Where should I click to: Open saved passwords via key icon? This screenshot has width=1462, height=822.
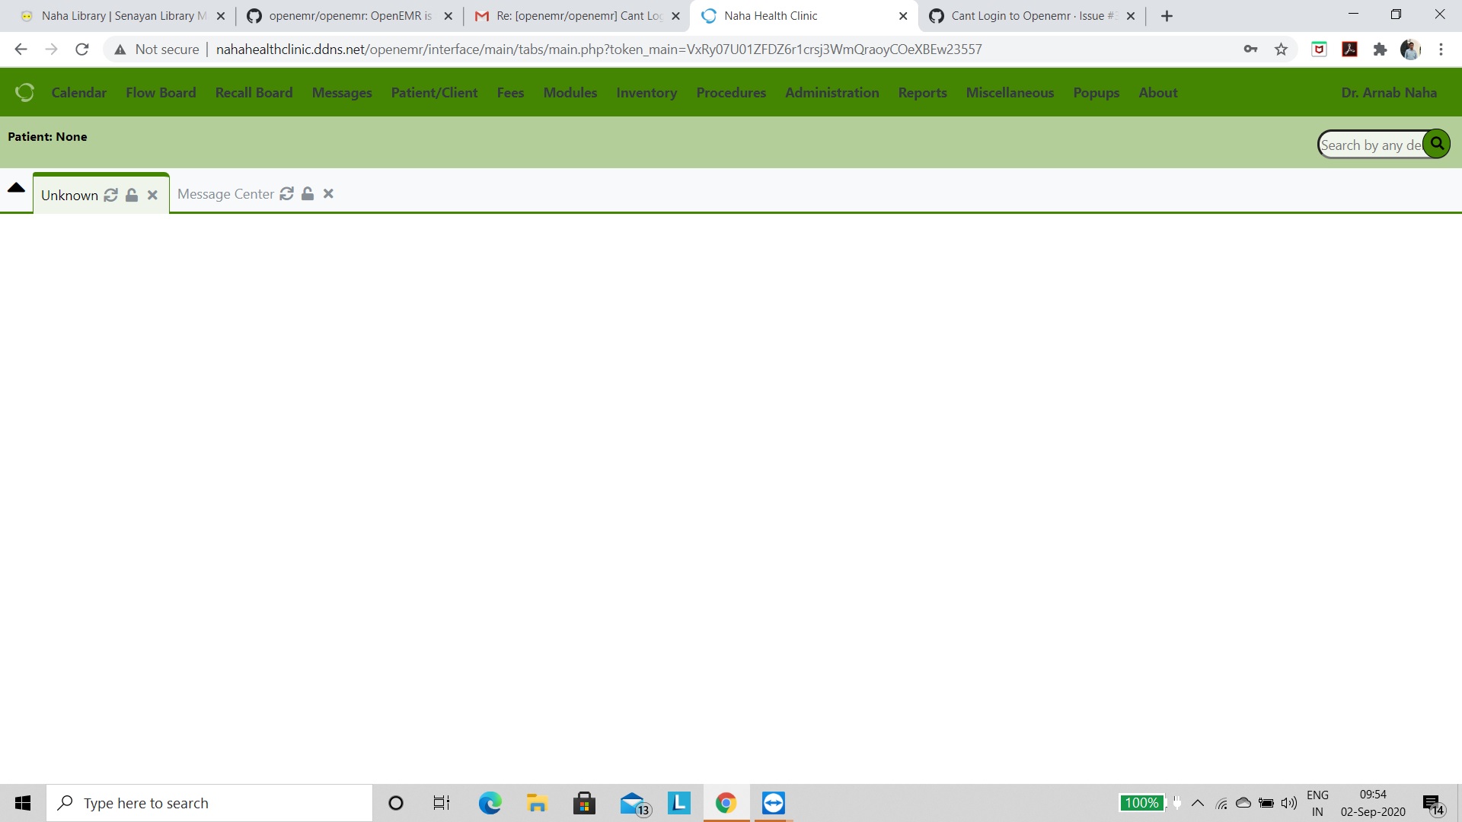click(x=1251, y=49)
